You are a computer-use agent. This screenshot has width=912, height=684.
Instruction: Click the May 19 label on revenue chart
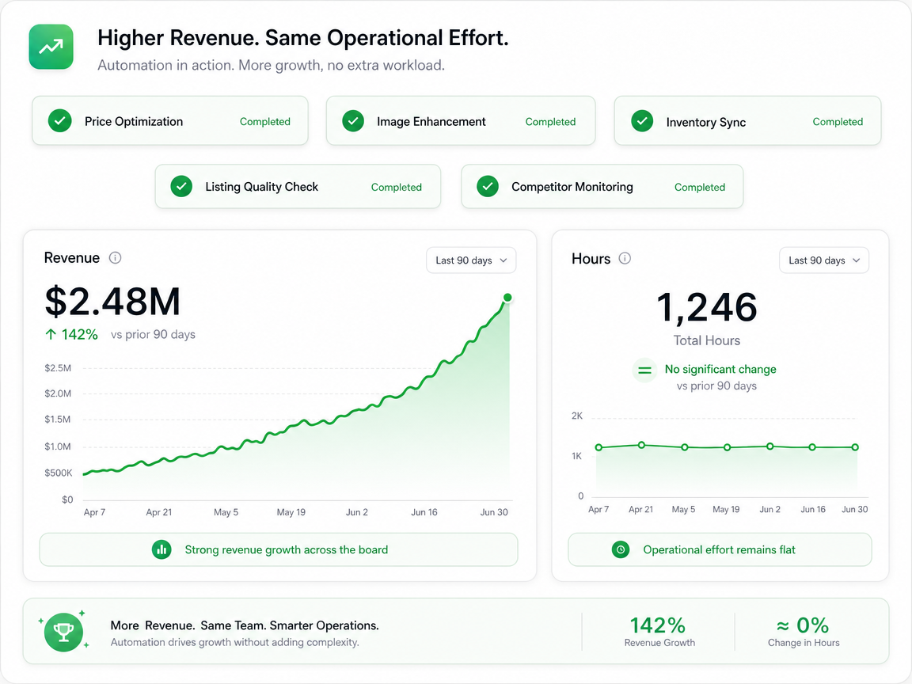[291, 512]
